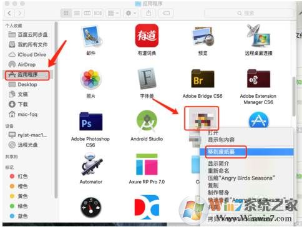This screenshot has height=227, width=302.
Task: Choose 制作替身 in the context menu
Action: coord(218,193)
